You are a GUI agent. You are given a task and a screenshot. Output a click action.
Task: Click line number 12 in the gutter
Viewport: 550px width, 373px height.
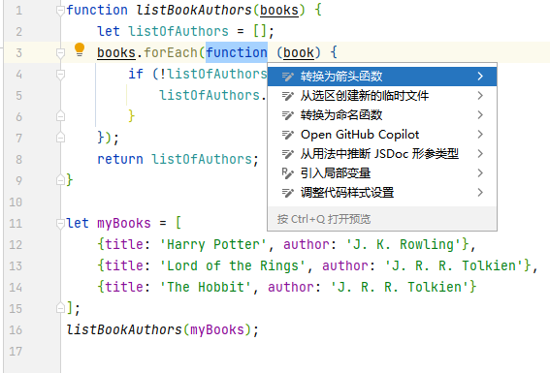pos(16,244)
